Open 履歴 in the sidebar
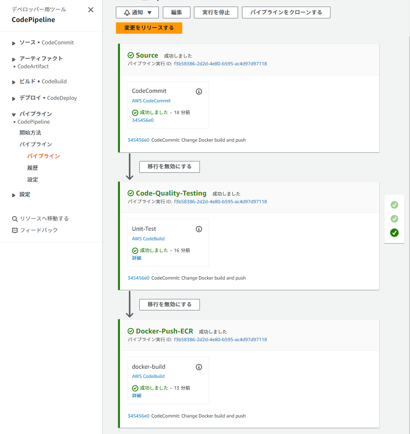Viewport: 410px width, 434px height. coord(33,168)
